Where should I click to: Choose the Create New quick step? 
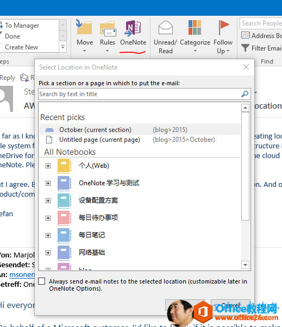point(22,47)
